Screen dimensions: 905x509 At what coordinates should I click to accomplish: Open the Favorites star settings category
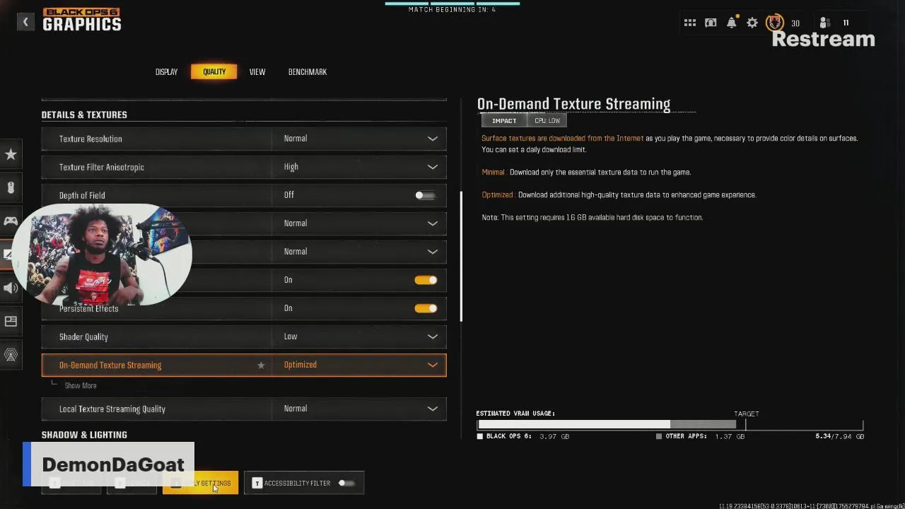11,154
